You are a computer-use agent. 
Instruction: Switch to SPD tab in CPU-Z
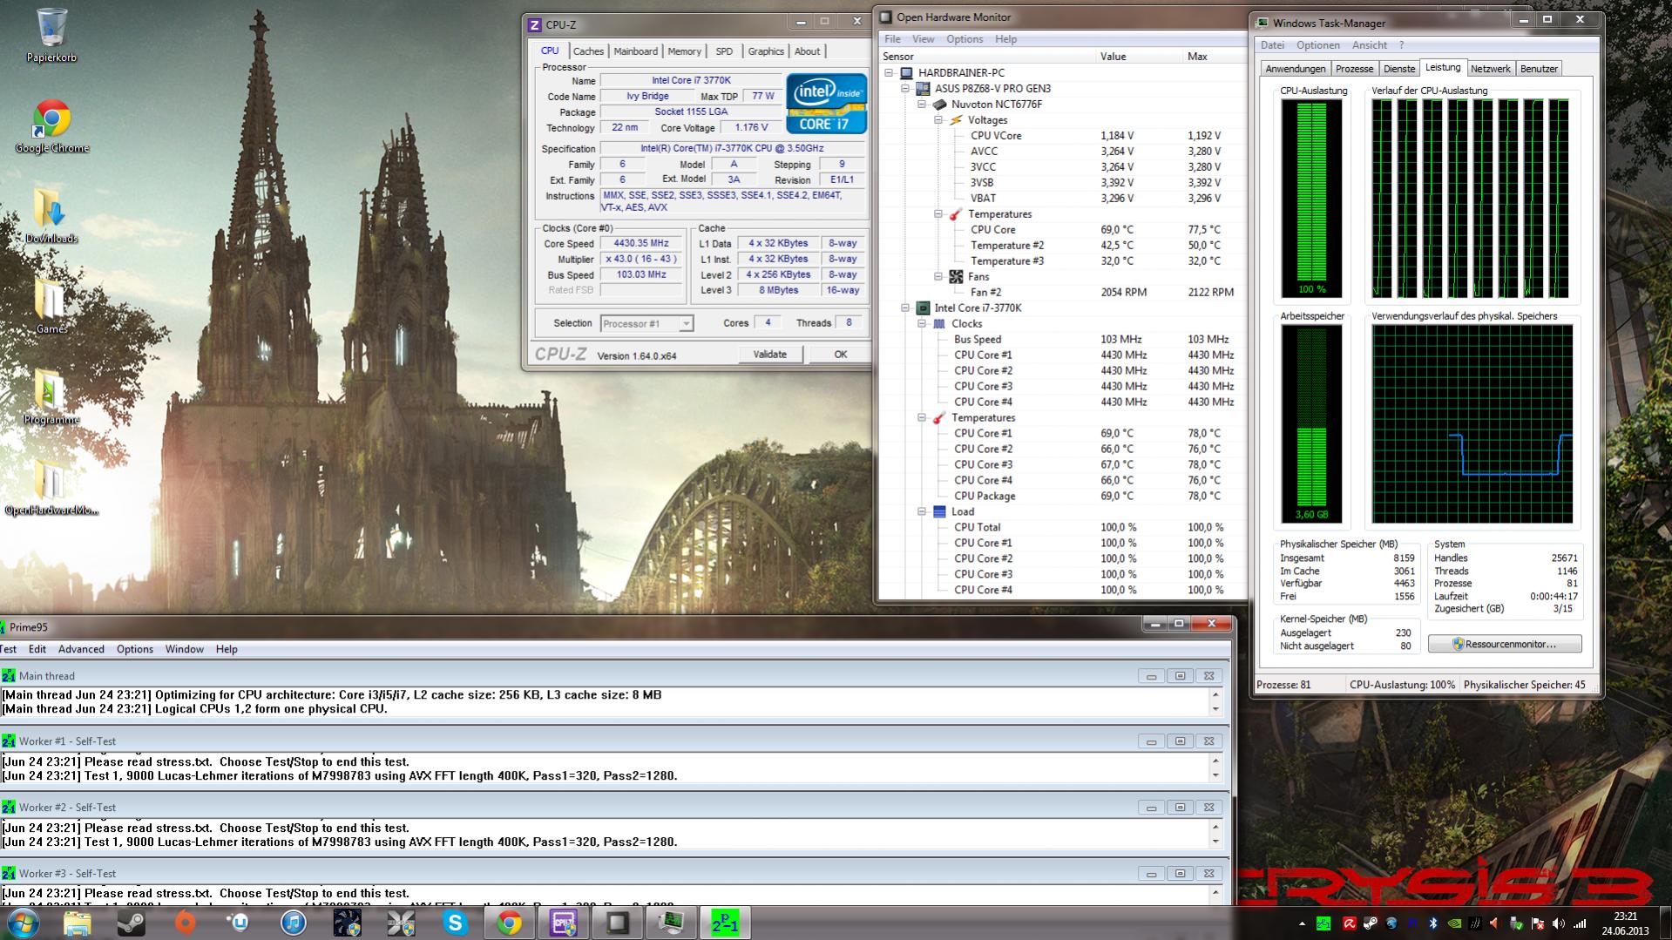[724, 51]
